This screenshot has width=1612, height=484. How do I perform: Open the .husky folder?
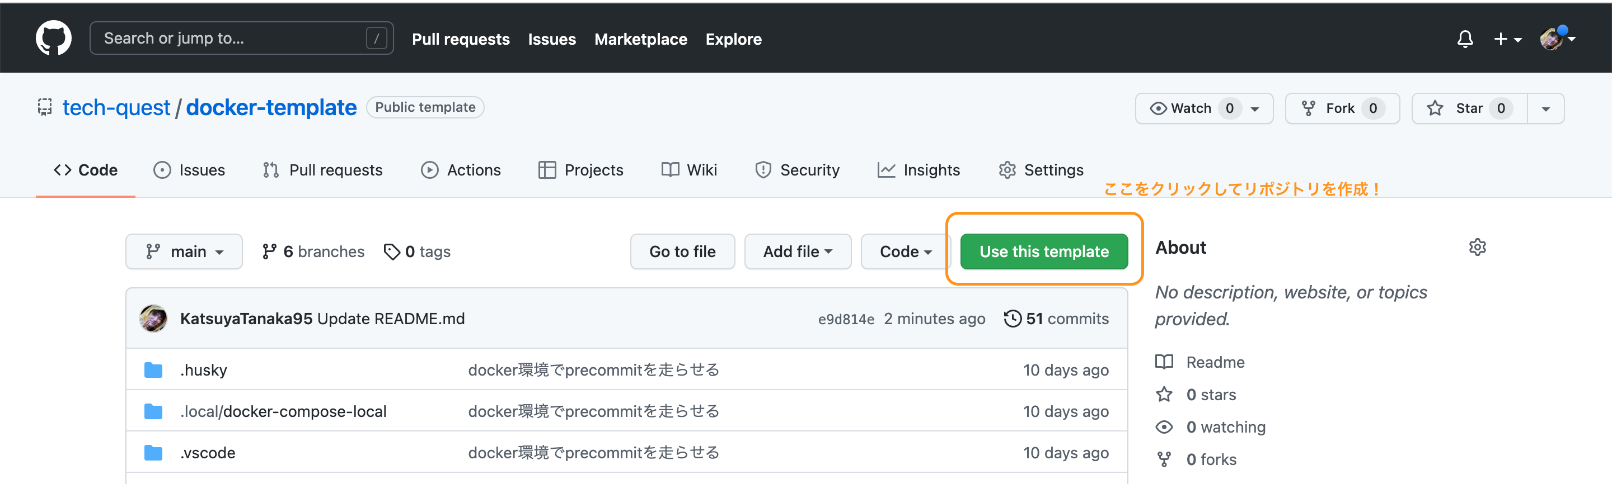pyautogui.click(x=203, y=370)
